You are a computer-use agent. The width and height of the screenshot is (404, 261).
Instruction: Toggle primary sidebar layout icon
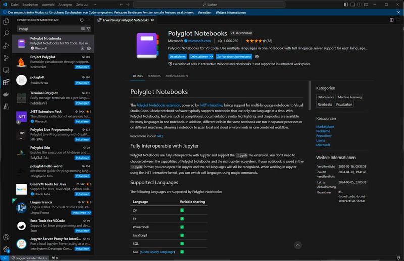pyautogui.click(x=346, y=5)
